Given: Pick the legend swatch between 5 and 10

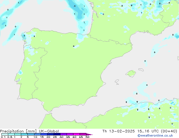Looking at the screenshot, I should (31, 134).
